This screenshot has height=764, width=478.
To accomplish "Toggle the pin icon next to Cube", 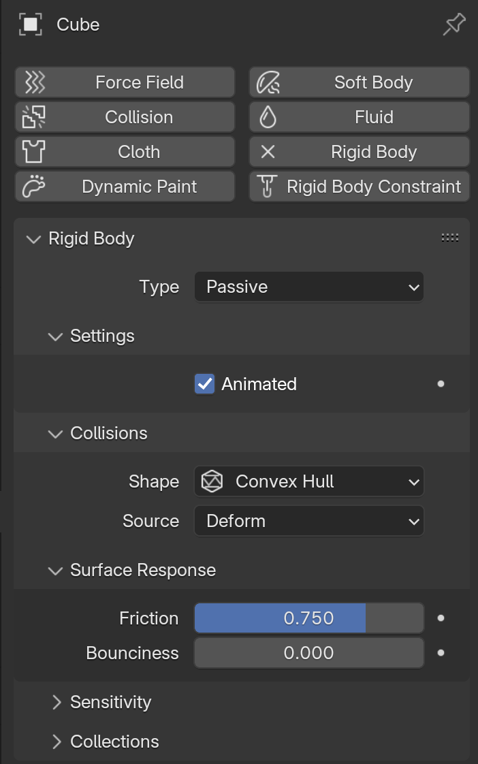I will 453,25.
